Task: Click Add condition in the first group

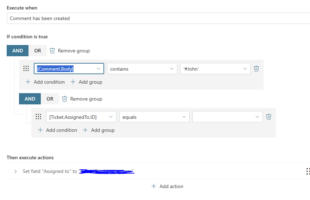Action: tap(45, 82)
